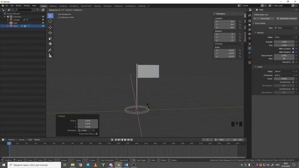This screenshot has height=168, width=299.
Task: Open the Orientation Global dropdown
Action: pos(86,131)
